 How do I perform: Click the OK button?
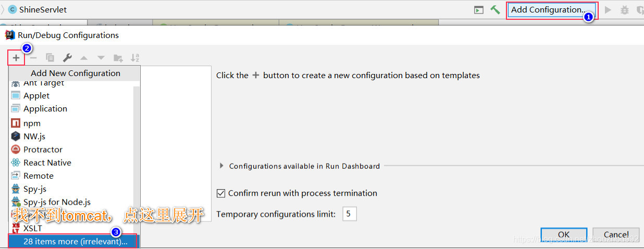tap(564, 234)
